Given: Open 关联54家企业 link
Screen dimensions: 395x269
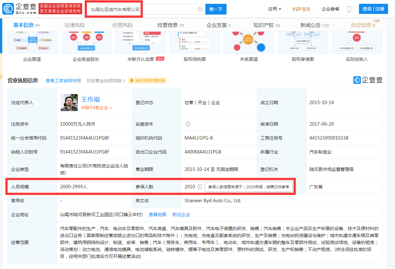Looking at the screenshot, I should tap(96, 108).
